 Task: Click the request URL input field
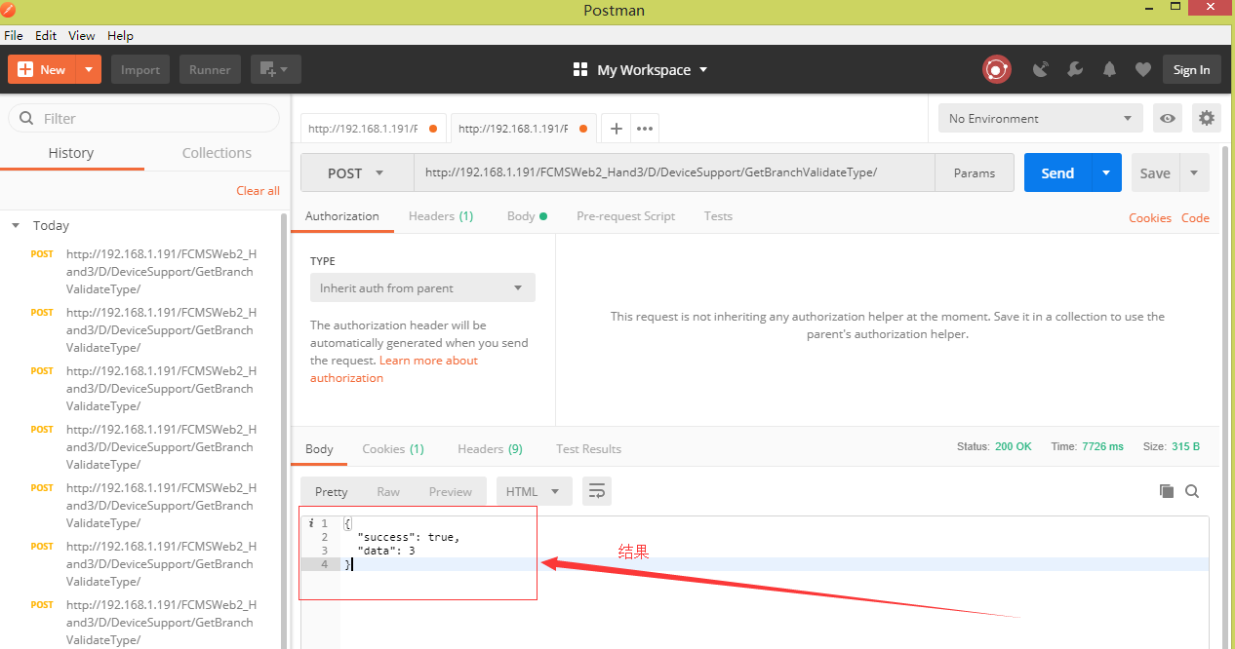pyautogui.click(x=674, y=172)
